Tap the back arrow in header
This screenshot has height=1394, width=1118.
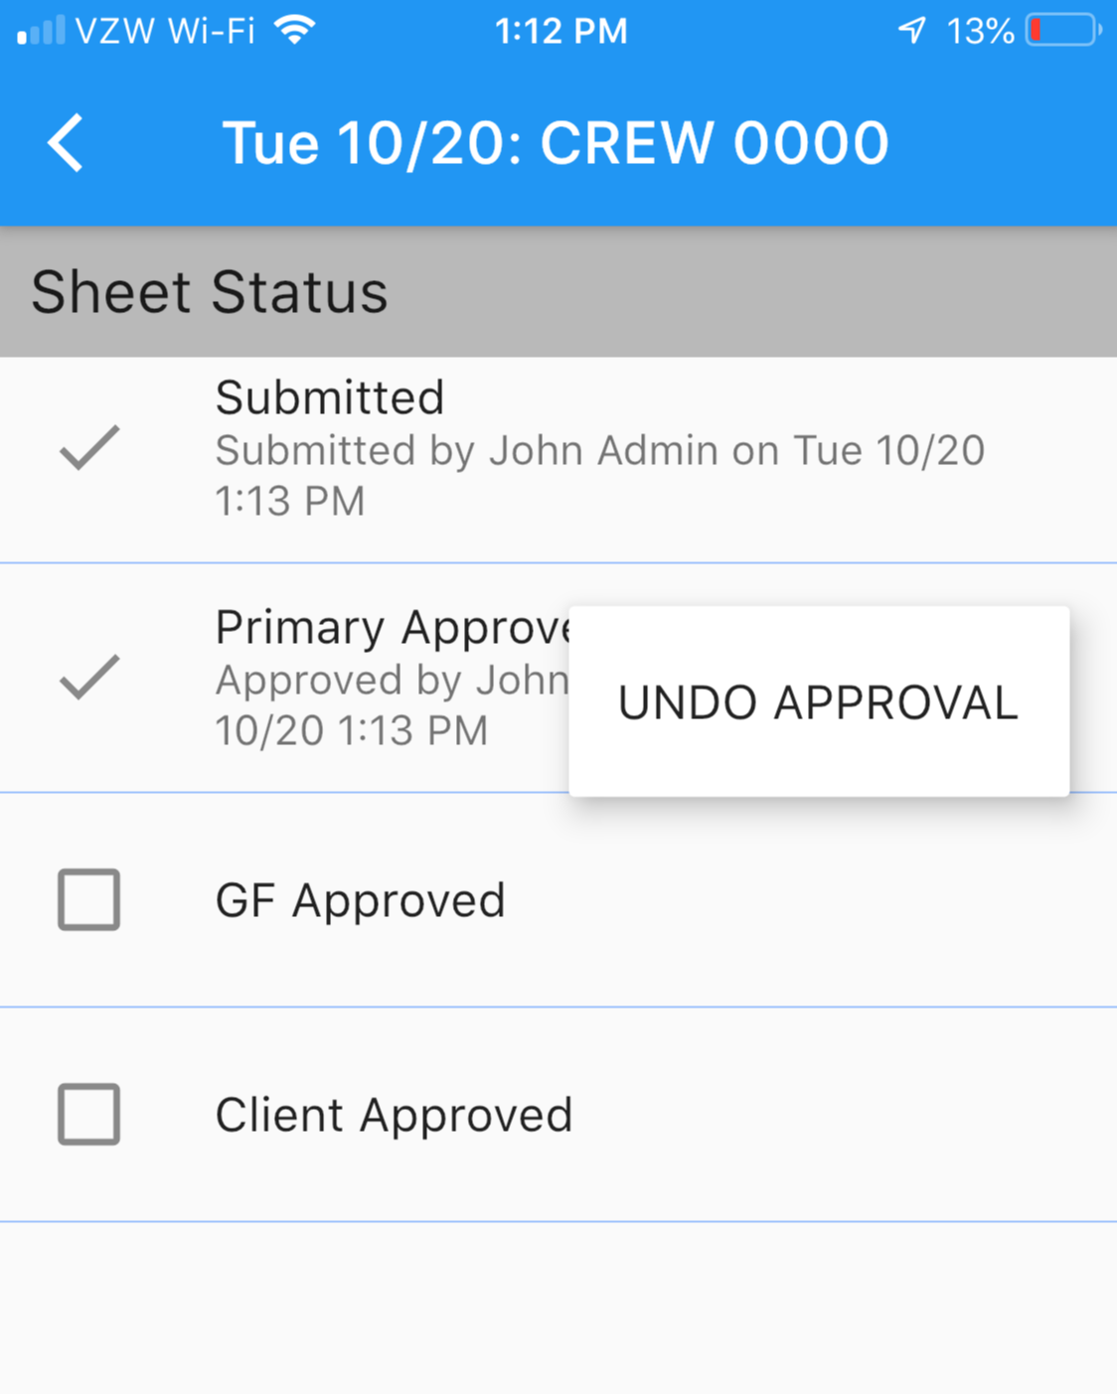click(67, 143)
